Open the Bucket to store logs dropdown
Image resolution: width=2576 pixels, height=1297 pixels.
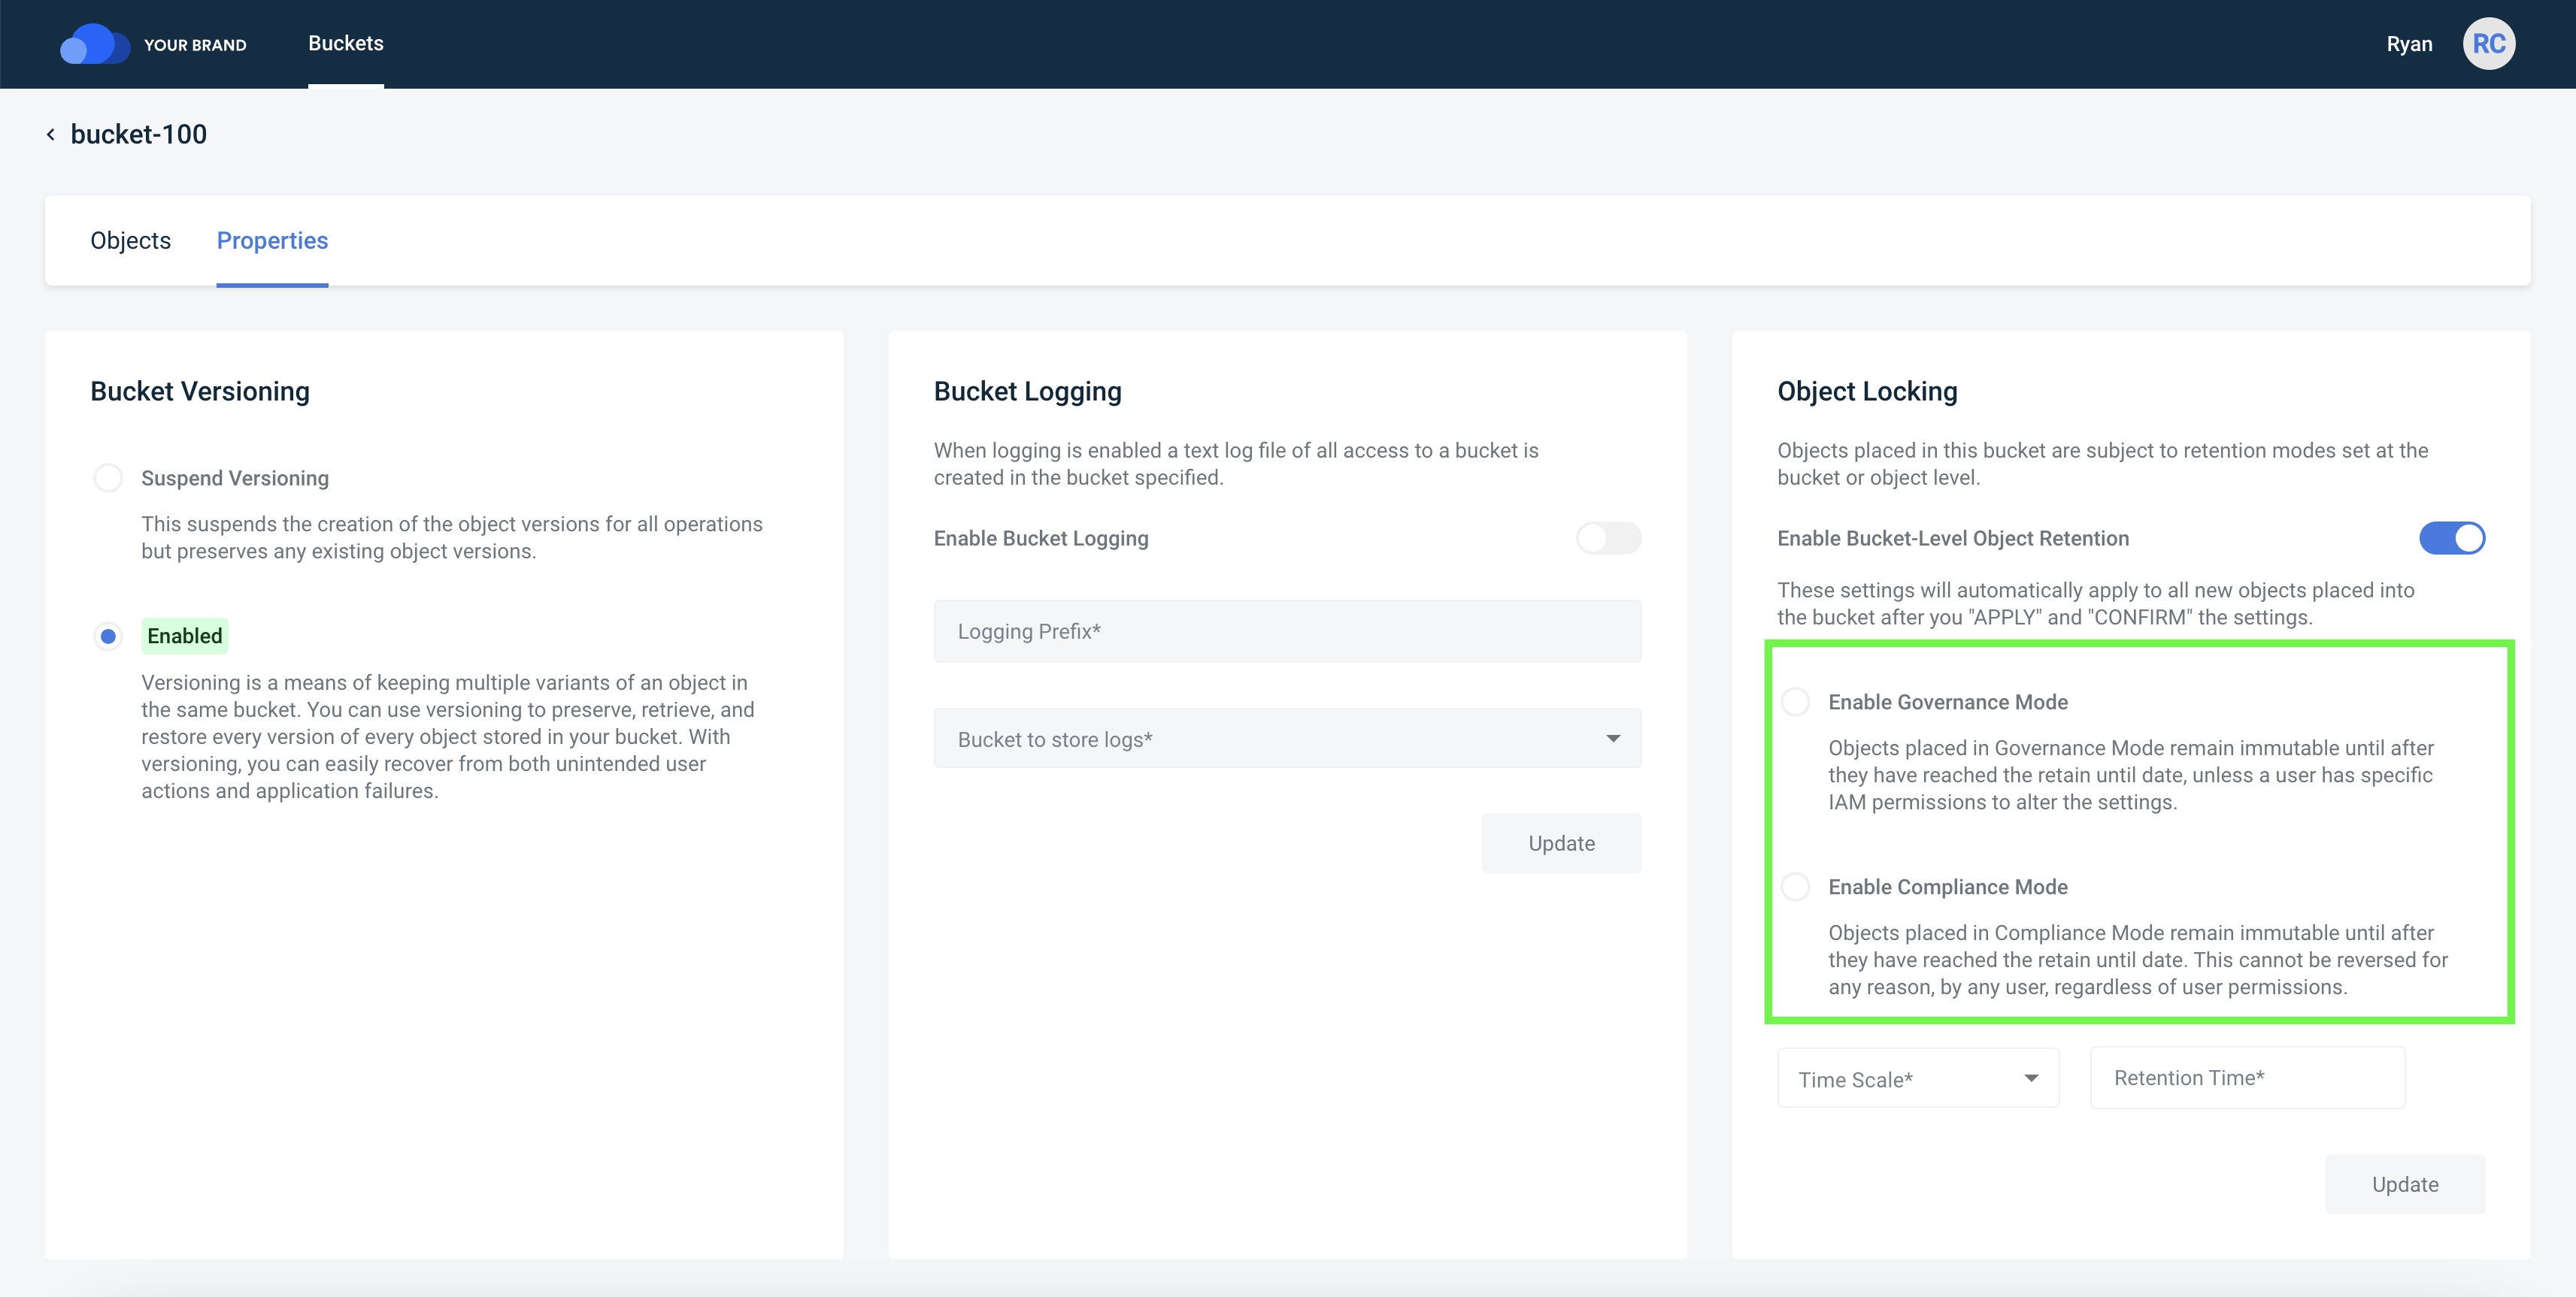point(1287,739)
